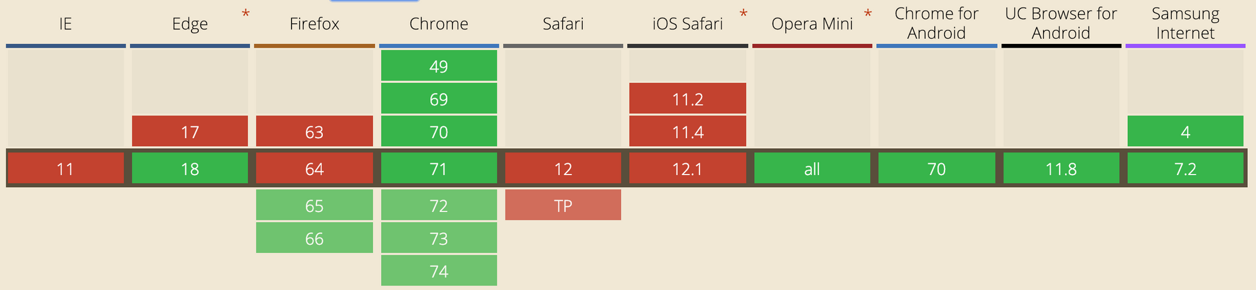Select UC Browser 11.8 cell
This screenshot has height=290, width=1256.
click(x=1061, y=168)
